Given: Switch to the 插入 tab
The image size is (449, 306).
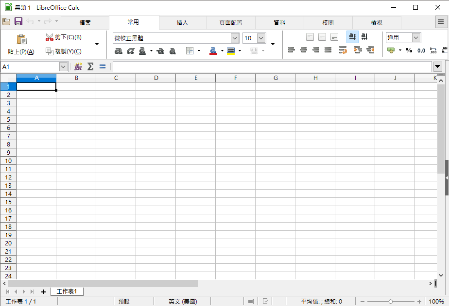Looking at the screenshot, I should [x=182, y=23].
